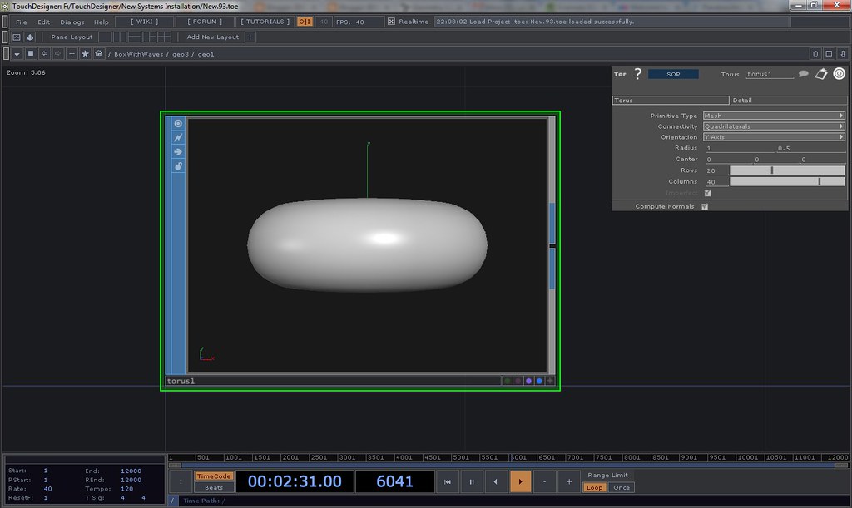This screenshot has height=508, width=852.
Task: Enable Once range limit mode
Action: point(622,487)
